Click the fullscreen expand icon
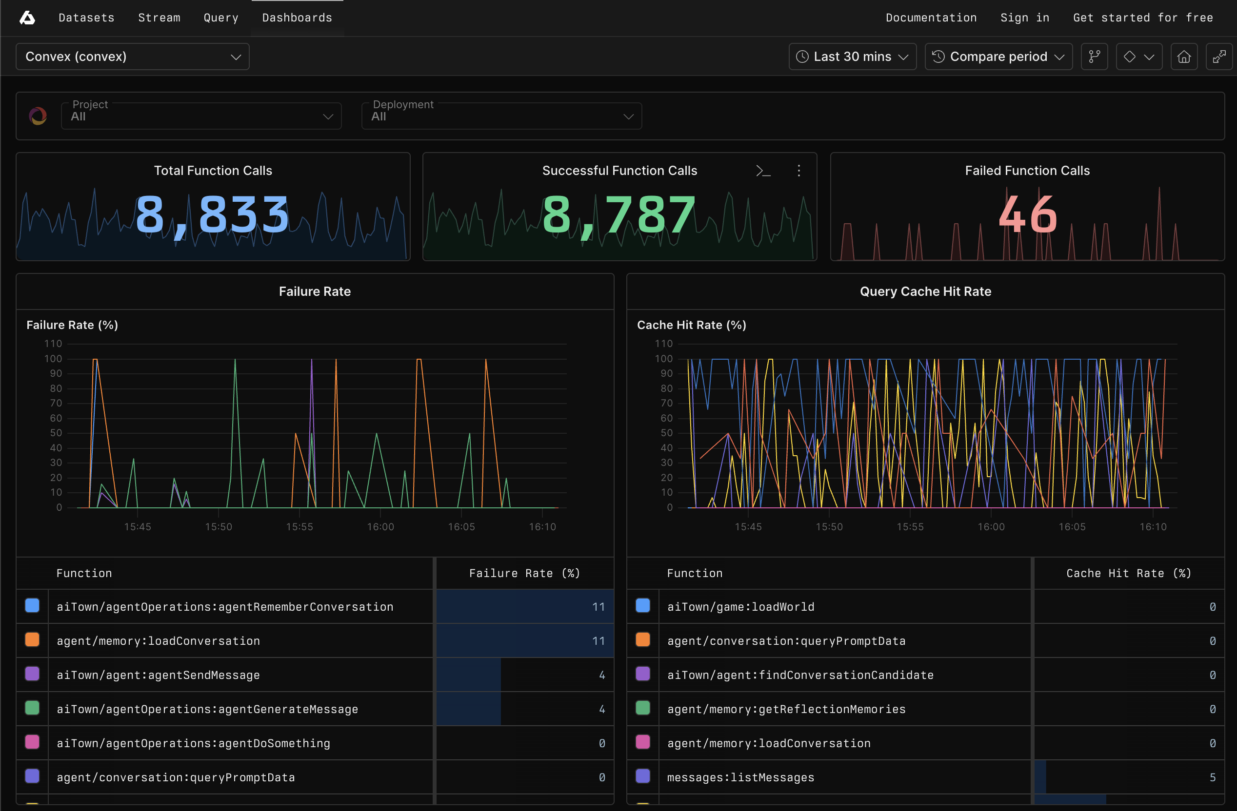The height and width of the screenshot is (811, 1237). tap(1219, 57)
